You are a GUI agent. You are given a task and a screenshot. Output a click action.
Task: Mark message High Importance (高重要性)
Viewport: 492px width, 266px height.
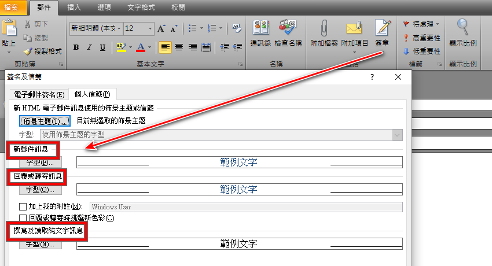tap(421, 38)
